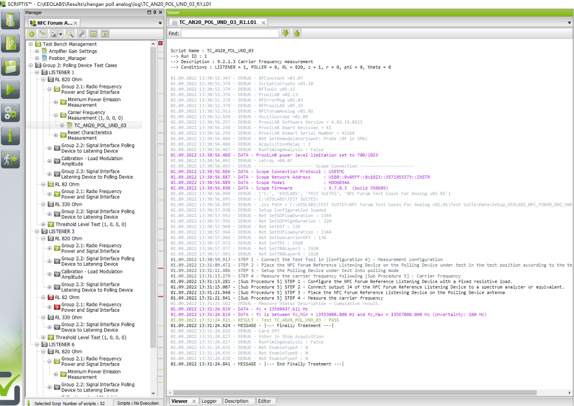
Task: Click the Information 'i' sidebar icon
Action: pyautogui.click(x=10, y=135)
